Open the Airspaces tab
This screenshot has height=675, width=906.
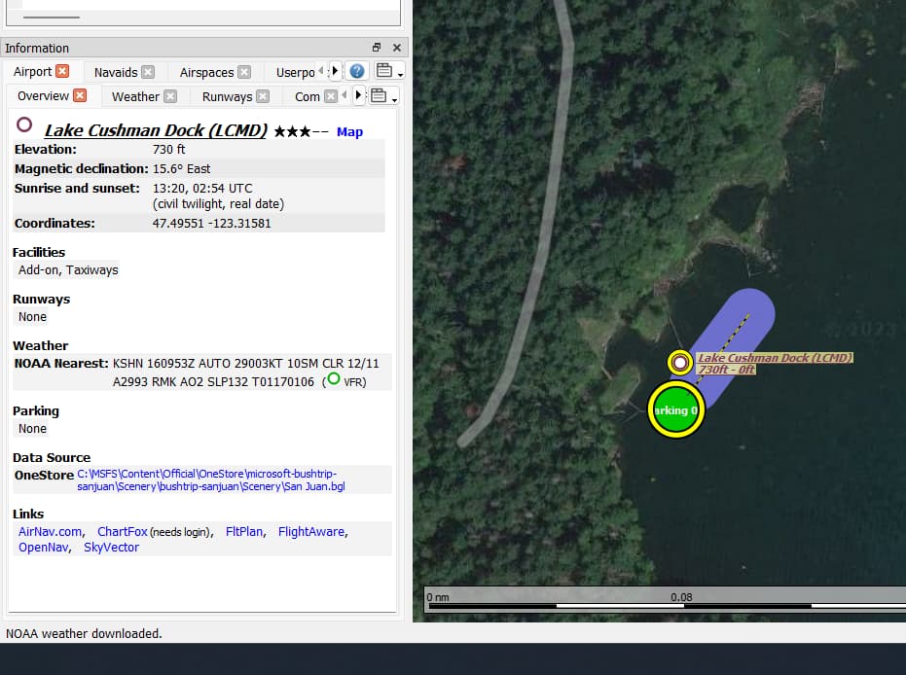point(204,71)
